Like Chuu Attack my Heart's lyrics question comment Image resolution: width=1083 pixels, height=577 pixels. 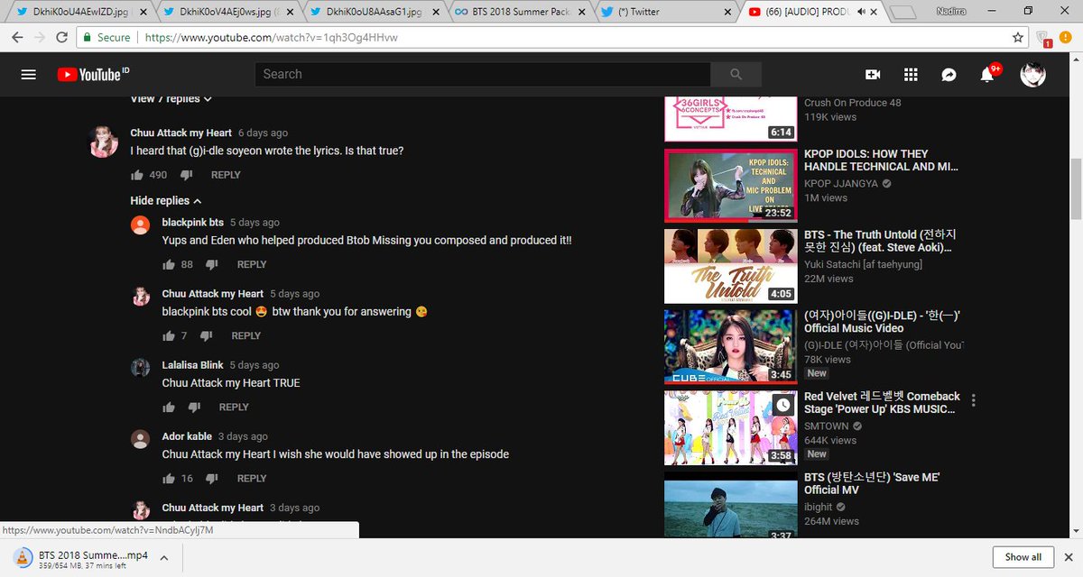[137, 175]
